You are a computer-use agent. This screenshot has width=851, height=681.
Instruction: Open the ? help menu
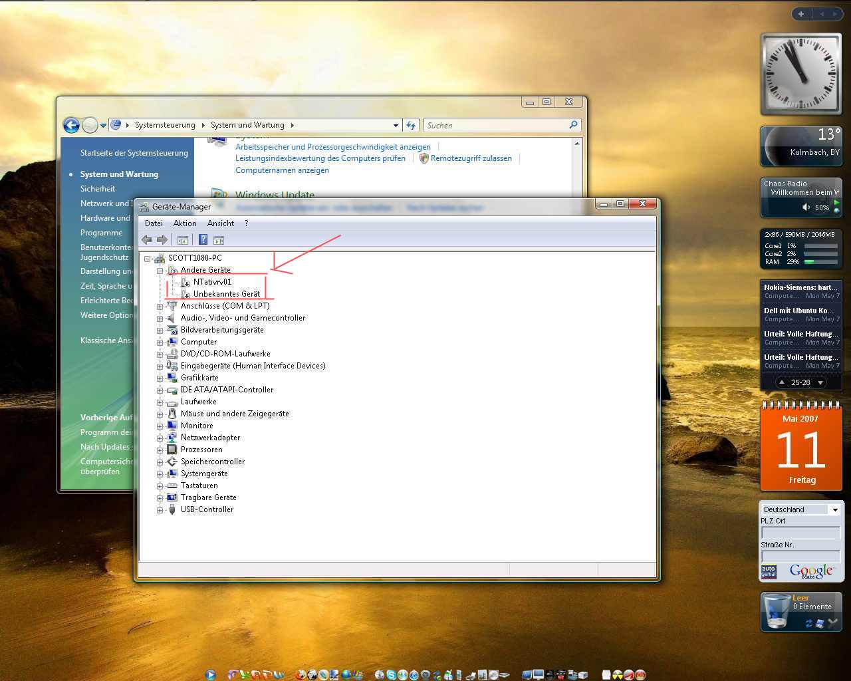pyautogui.click(x=246, y=223)
